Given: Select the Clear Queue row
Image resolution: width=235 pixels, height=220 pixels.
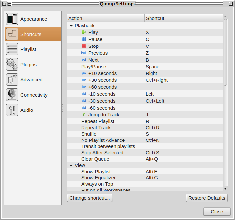Looking at the screenshot, I should [145, 159].
